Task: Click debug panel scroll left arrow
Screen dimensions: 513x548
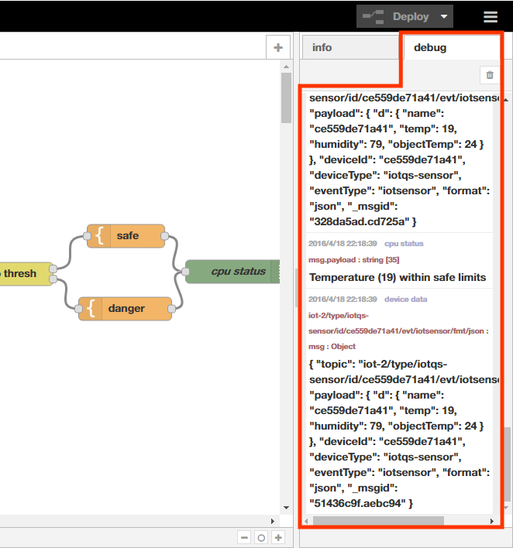Action: 306,521
